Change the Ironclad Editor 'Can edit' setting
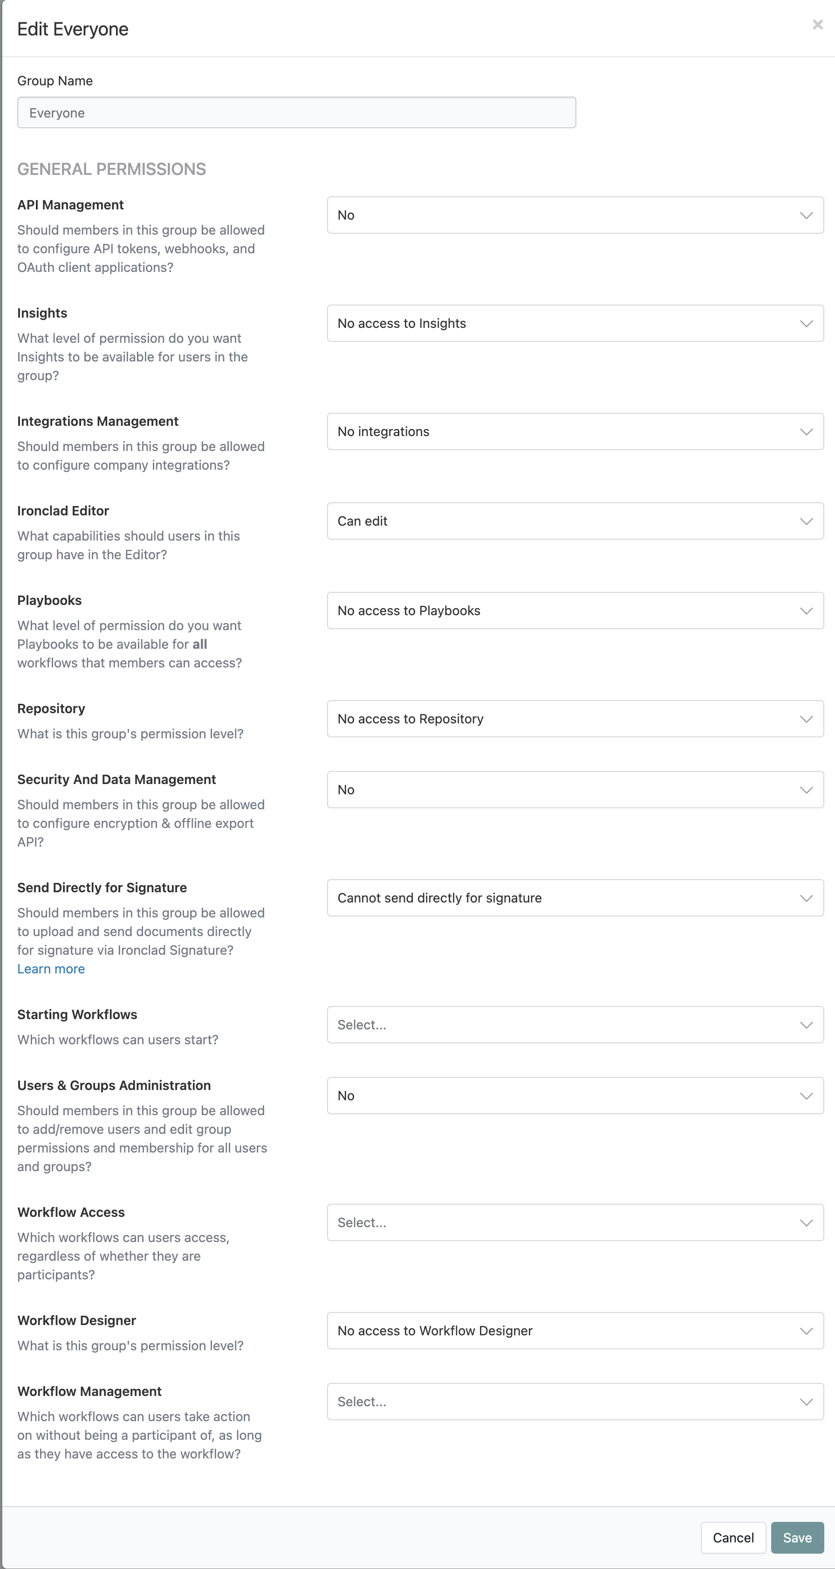The width and height of the screenshot is (835, 1569). pyautogui.click(x=575, y=521)
